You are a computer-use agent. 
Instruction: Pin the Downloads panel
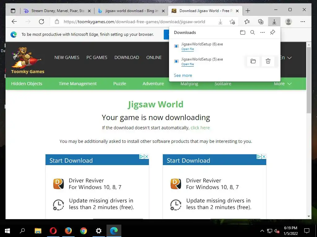coord(272,32)
